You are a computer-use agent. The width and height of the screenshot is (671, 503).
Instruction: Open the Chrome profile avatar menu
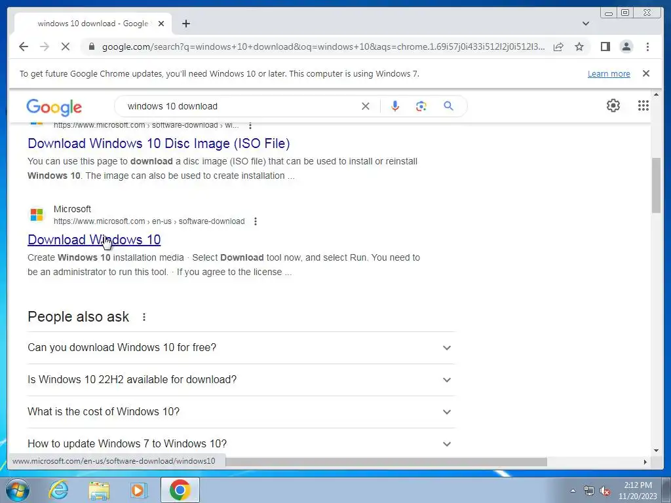point(626,47)
